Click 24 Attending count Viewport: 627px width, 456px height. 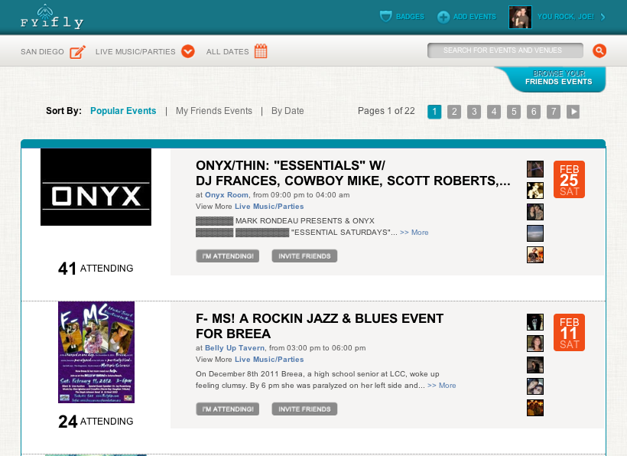click(x=96, y=422)
